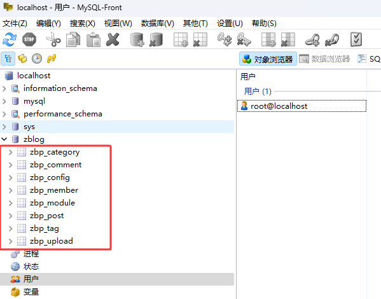
Task: Open the SQL editor tab
Action: pos(369,59)
